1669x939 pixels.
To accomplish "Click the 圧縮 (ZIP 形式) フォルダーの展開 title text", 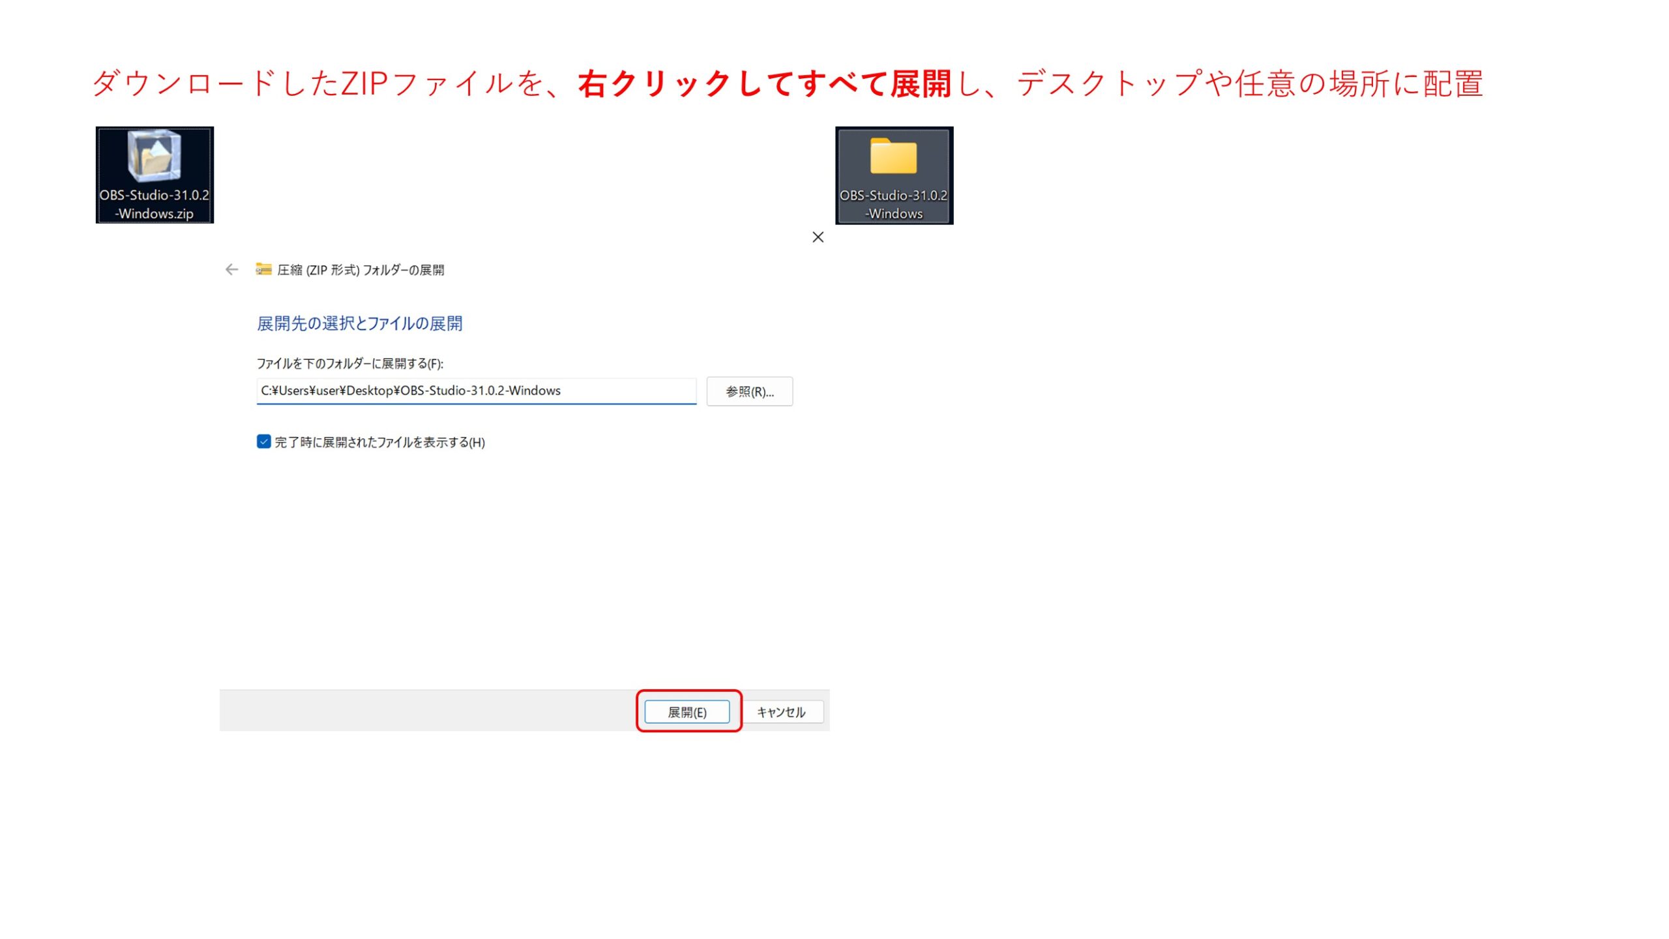I will (361, 269).
